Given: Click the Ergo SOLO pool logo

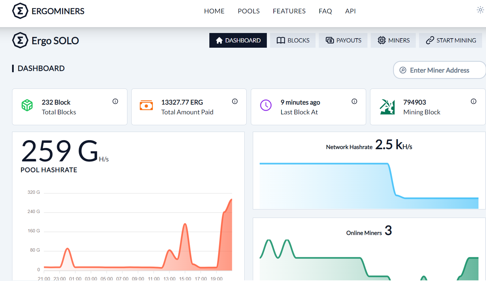Looking at the screenshot, I should [46, 41].
